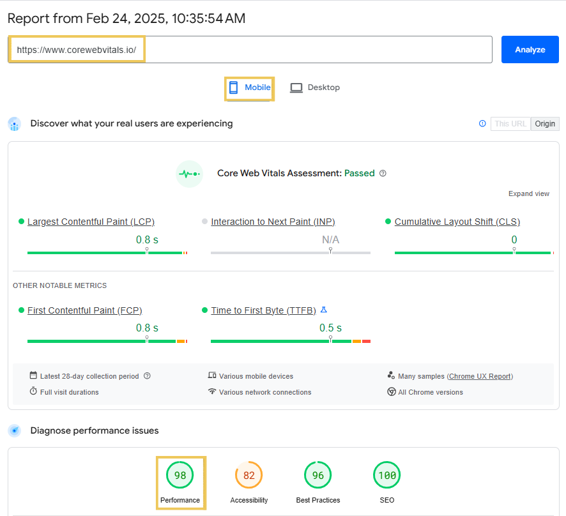566x516 pixels.
Task: Click the FCP distribution bar
Action: click(x=107, y=342)
